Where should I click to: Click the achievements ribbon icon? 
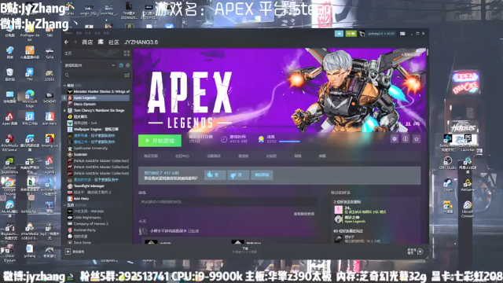(261, 139)
